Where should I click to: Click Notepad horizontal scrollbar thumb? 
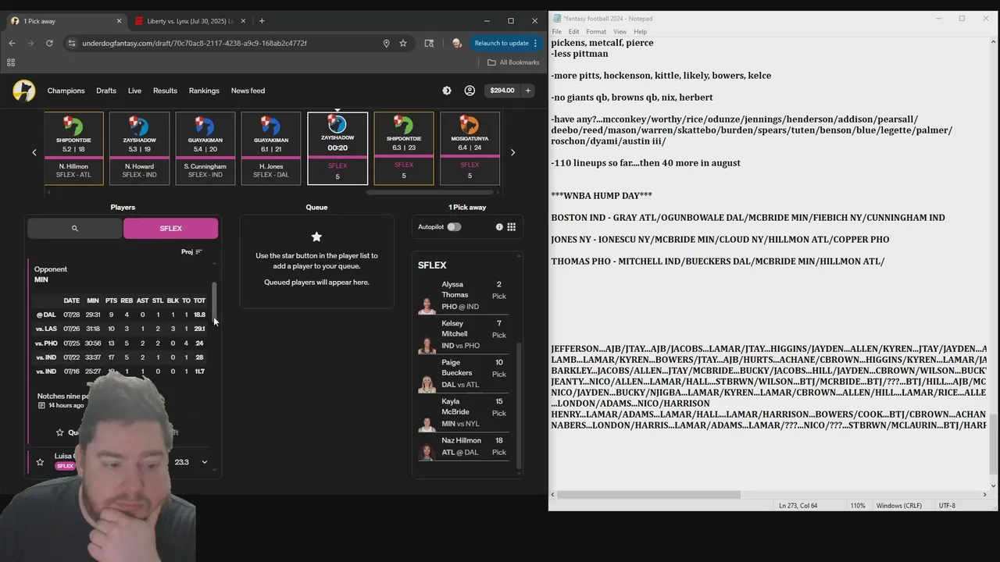pyautogui.click(x=648, y=494)
